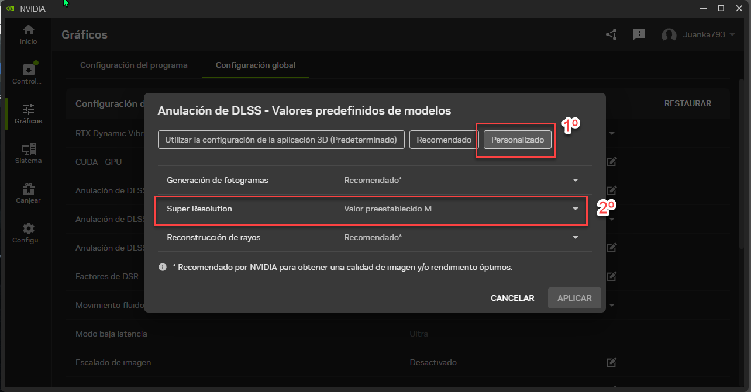The width and height of the screenshot is (751, 392).
Task: Click the edit icon for Escalado de imagen row
Action: tap(612, 362)
